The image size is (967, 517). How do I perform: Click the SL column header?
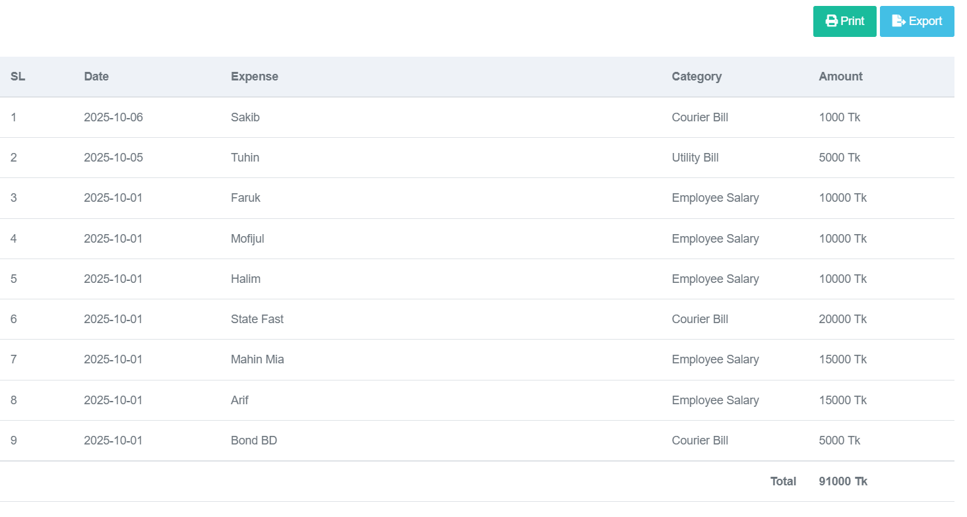[18, 76]
